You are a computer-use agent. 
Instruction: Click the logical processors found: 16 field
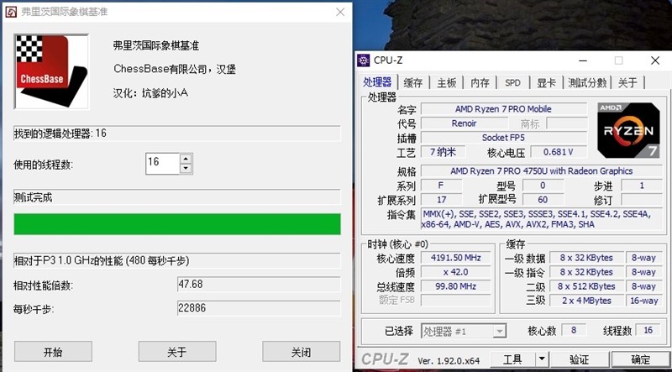click(x=177, y=134)
